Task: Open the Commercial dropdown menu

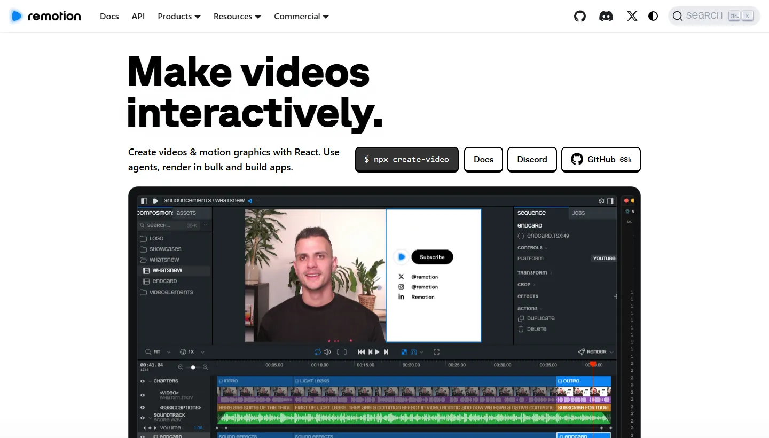Action: point(301,16)
